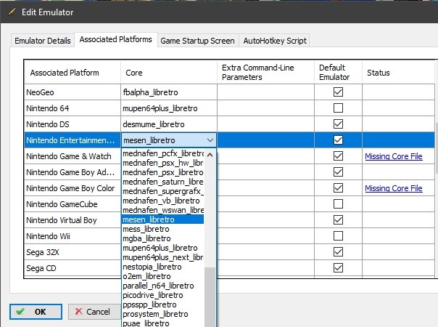The image size is (438, 327).
Task: Pick o2em_libretro core option
Action: [x=163, y=276]
